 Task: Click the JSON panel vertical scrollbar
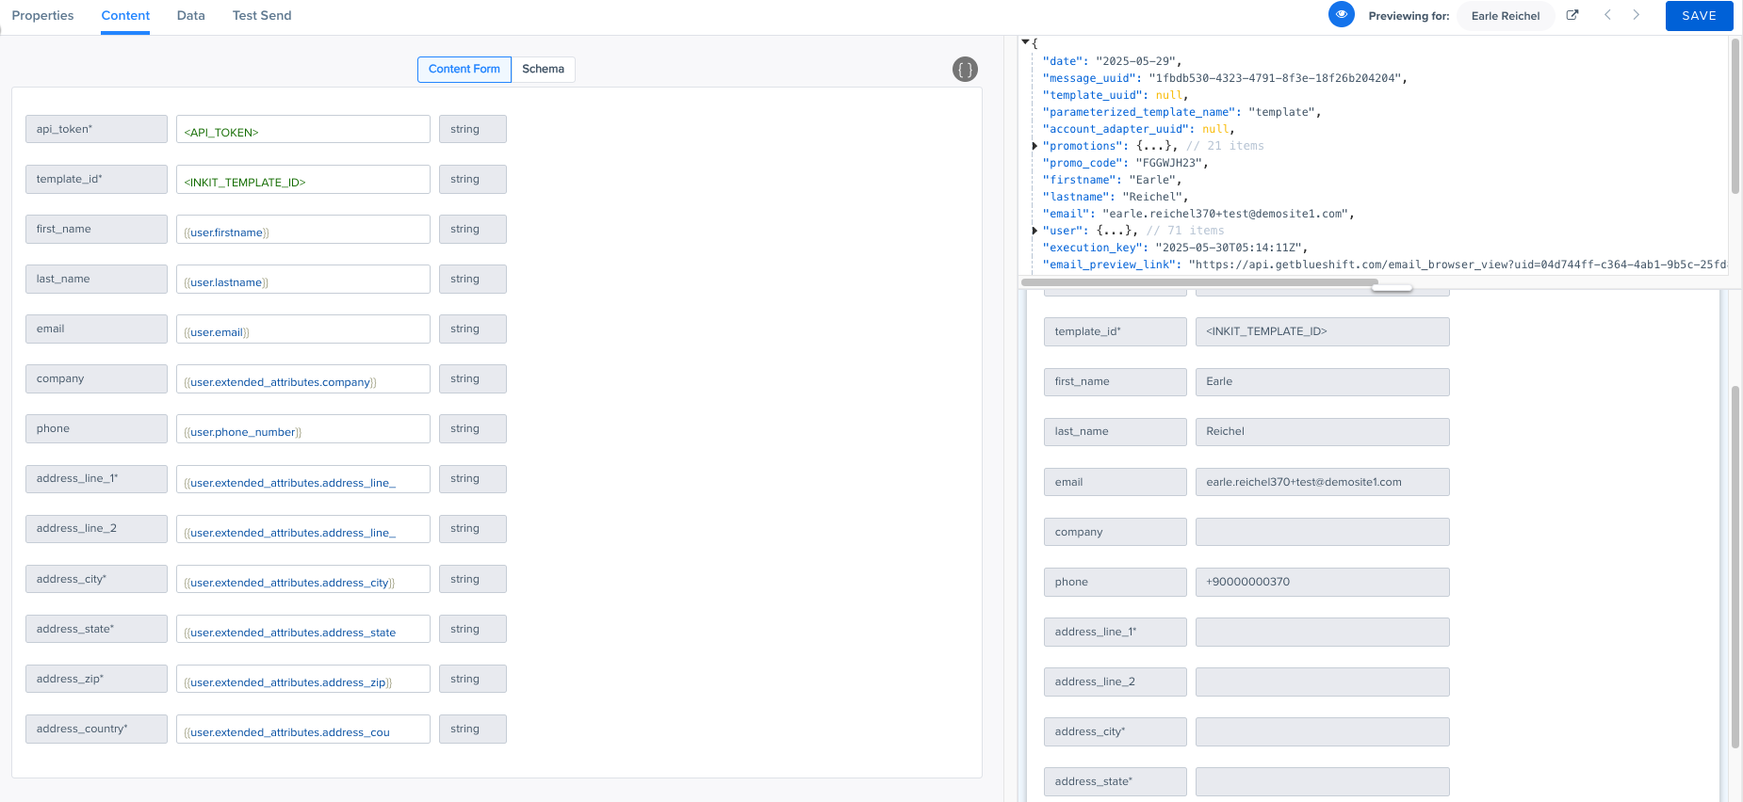point(1735,116)
